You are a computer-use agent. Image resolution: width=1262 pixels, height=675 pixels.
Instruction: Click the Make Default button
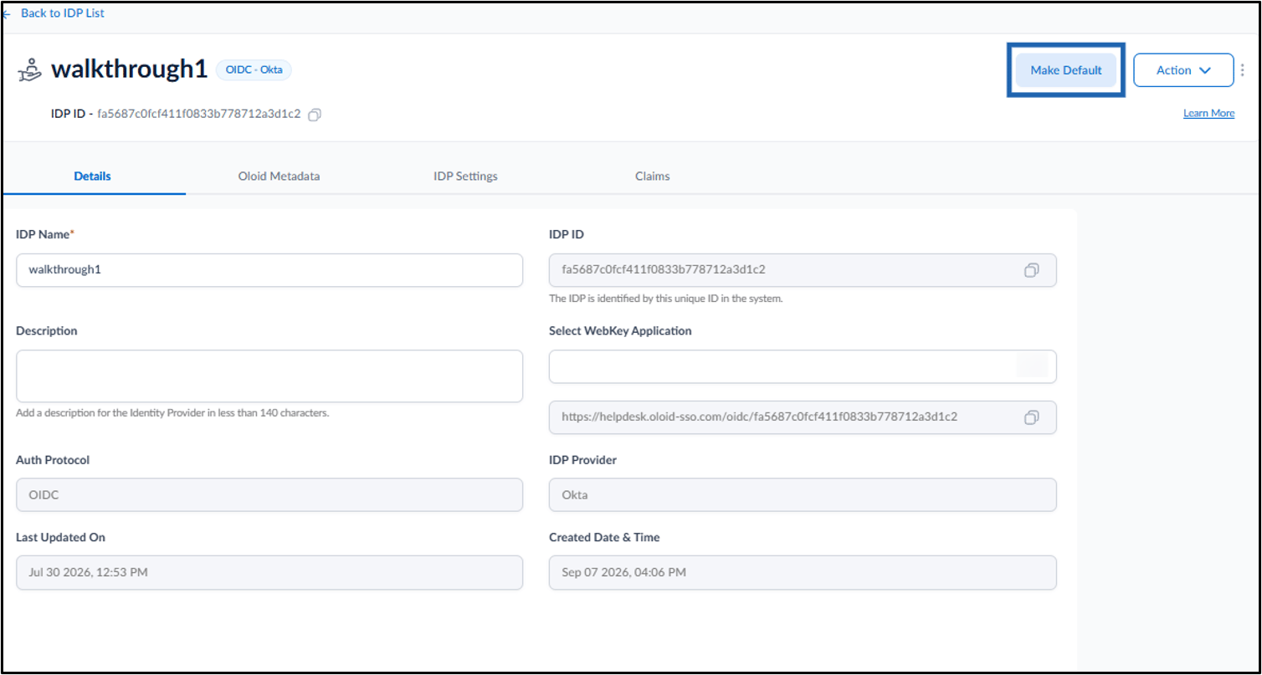tap(1066, 70)
